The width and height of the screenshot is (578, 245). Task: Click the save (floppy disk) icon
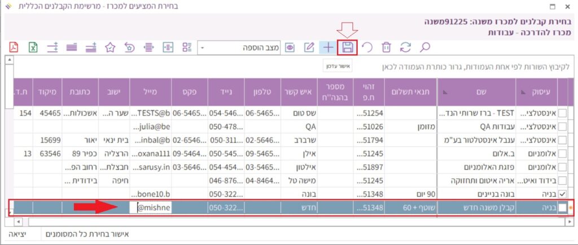coord(348,47)
